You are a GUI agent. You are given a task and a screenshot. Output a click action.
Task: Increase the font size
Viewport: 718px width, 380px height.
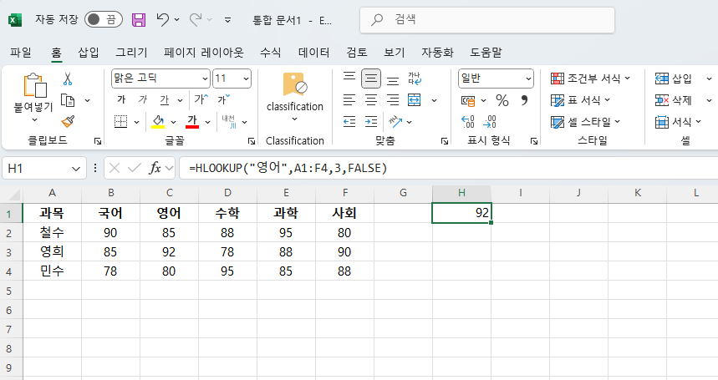pos(201,99)
